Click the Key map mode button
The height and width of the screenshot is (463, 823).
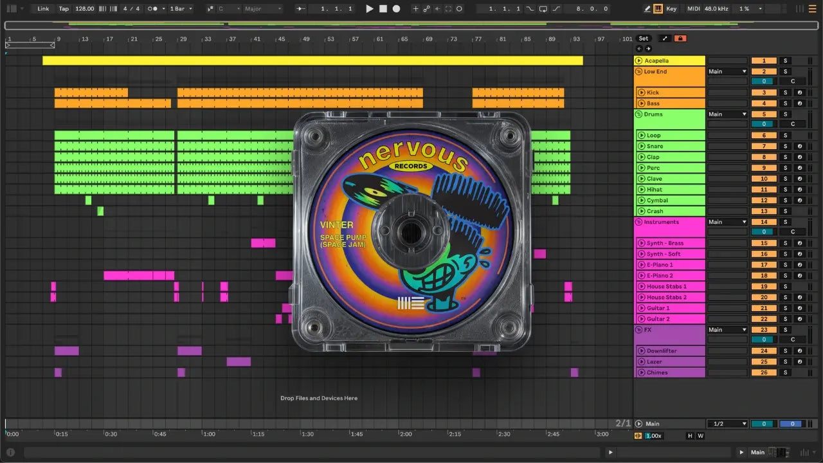coord(671,9)
